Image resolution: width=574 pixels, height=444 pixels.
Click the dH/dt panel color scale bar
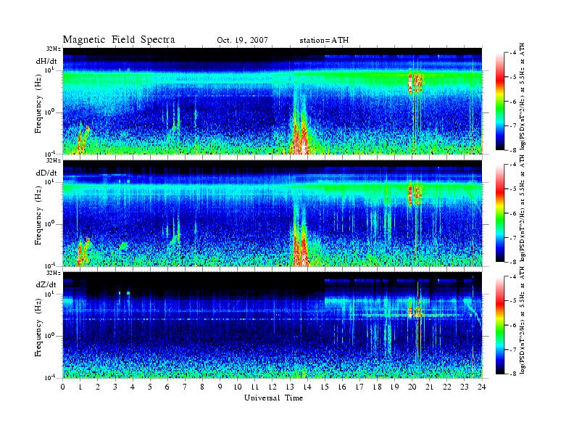(x=500, y=102)
